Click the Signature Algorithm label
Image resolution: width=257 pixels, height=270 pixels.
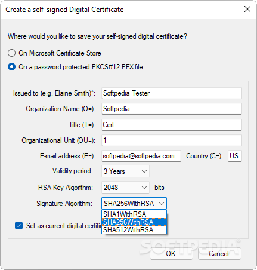click(x=64, y=204)
